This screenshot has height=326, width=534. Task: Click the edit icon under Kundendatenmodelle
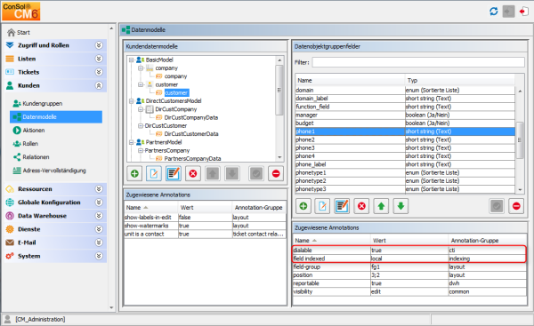tap(154, 174)
